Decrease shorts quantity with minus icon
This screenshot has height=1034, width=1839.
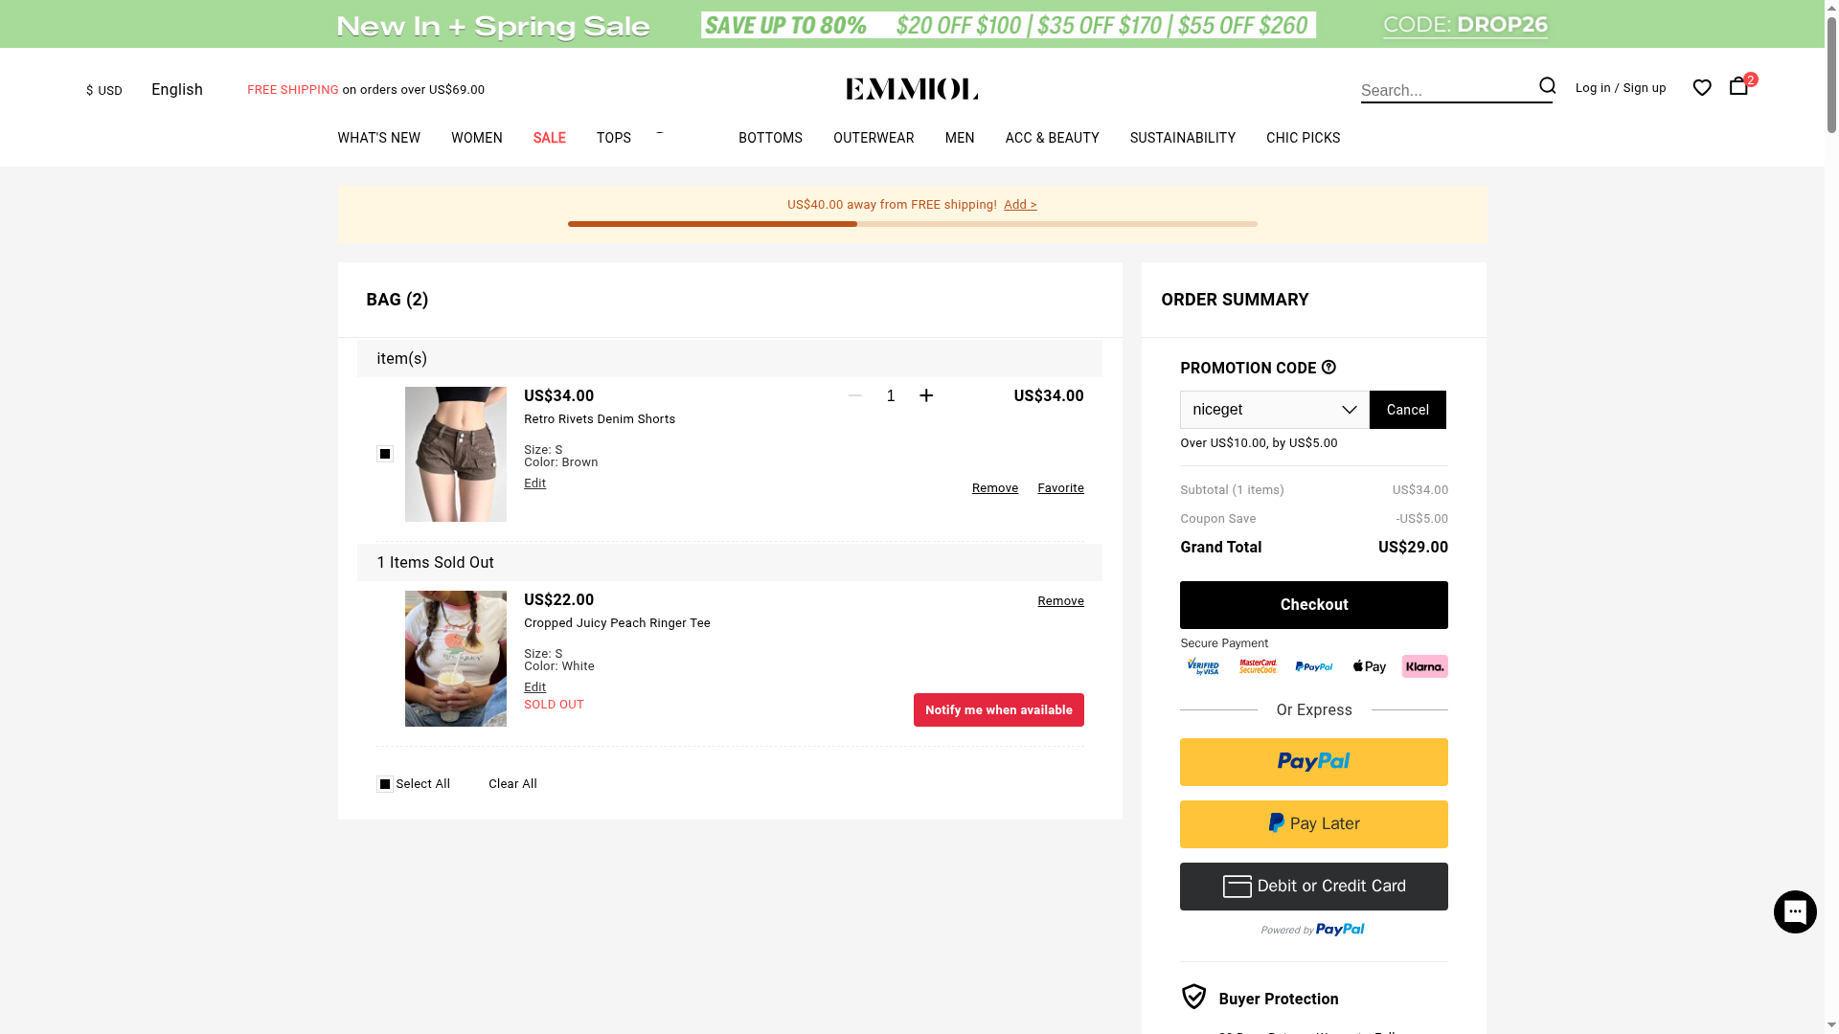pos(855,395)
